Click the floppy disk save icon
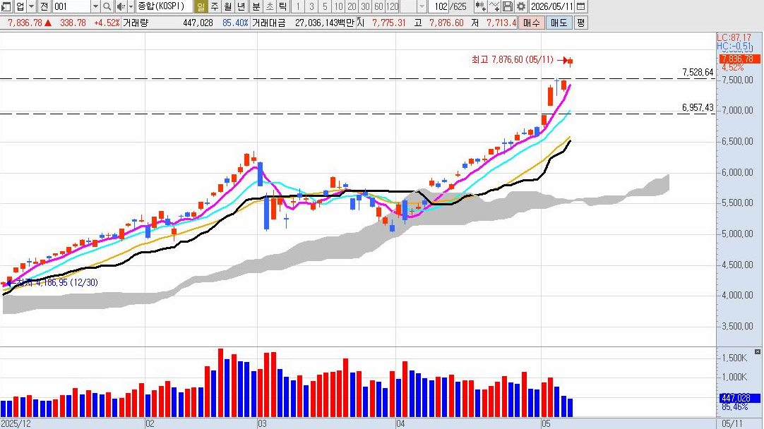 click(508, 6)
